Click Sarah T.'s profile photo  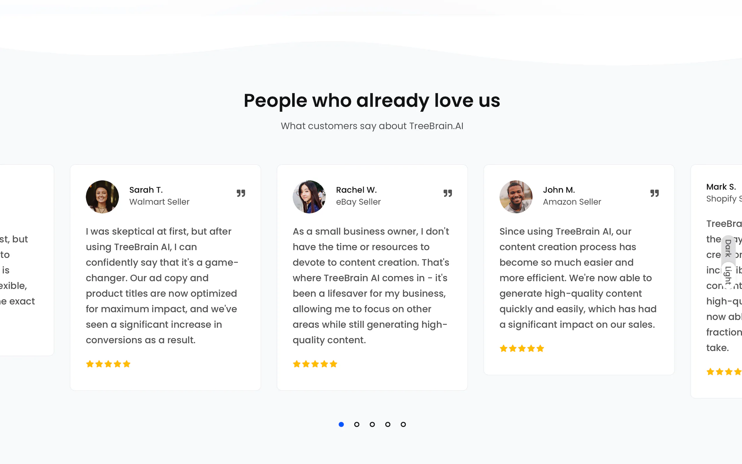(x=102, y=197)
